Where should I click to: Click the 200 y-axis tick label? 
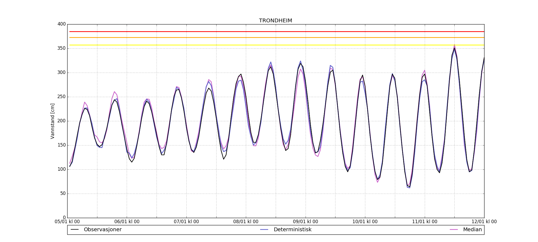tap(62, 121)
